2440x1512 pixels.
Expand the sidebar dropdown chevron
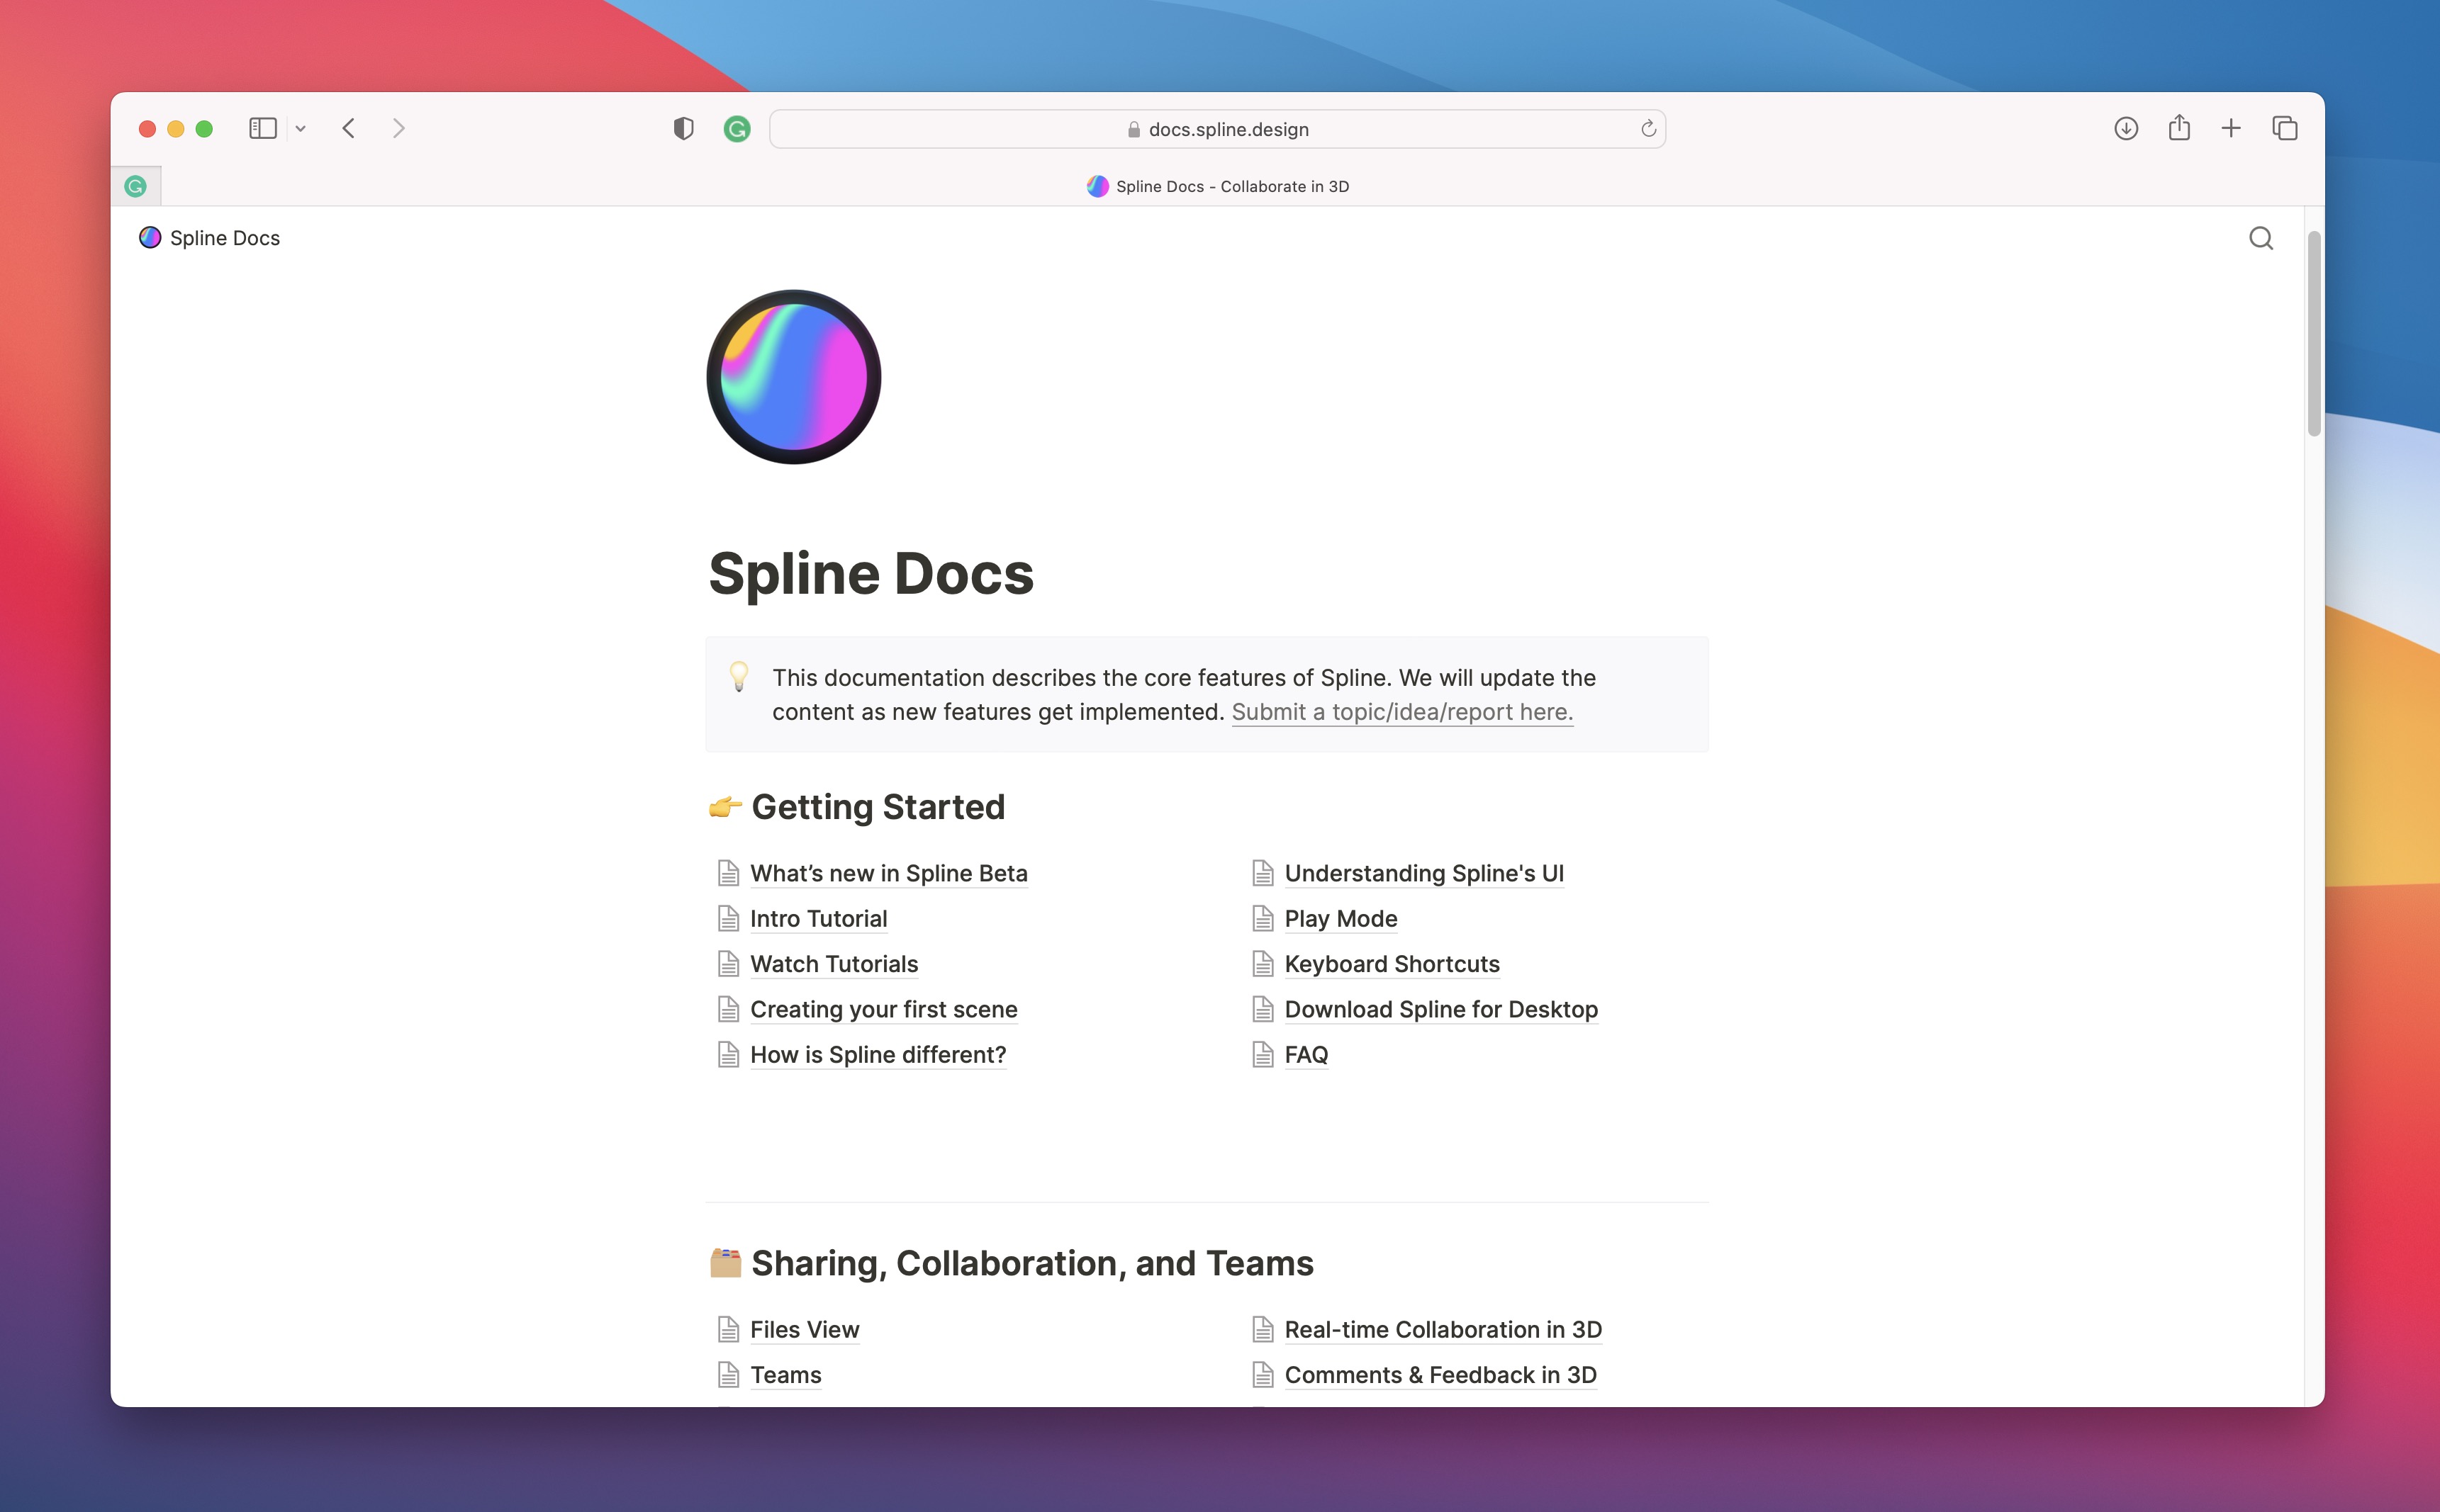(300, 129)
